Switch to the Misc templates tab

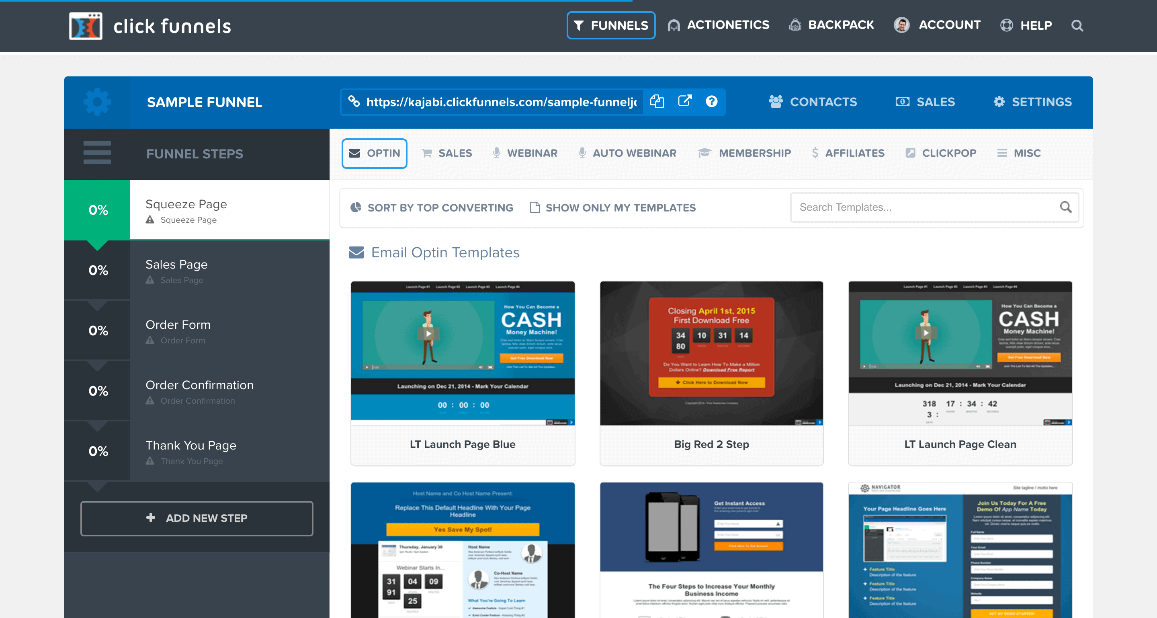coord(1019,153)
